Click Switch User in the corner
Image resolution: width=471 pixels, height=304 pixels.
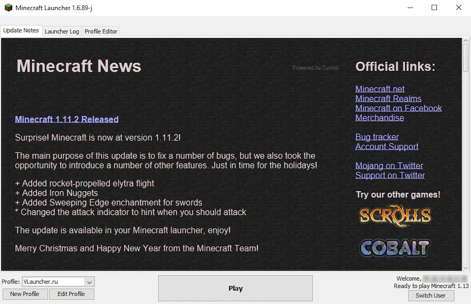(431, 296)
